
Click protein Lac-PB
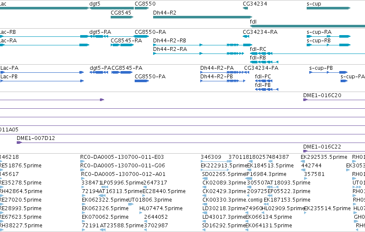9,77
